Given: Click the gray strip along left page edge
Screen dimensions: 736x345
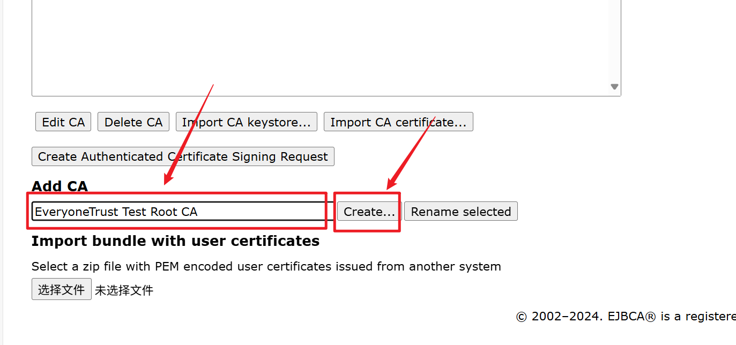Looking at the screenshot, I should (x=2, y=171).
